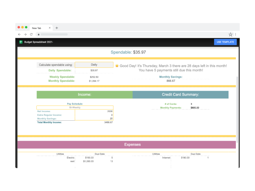Click the Monthly Payments label
The height and width of the screenshot is (191, 255).
pos(171,108)
